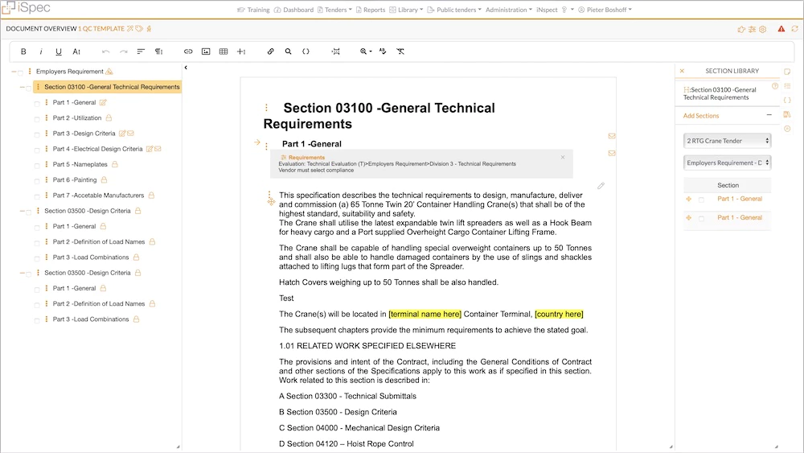Open the Pieter Boshoff user dropdown

coord(605,10)
